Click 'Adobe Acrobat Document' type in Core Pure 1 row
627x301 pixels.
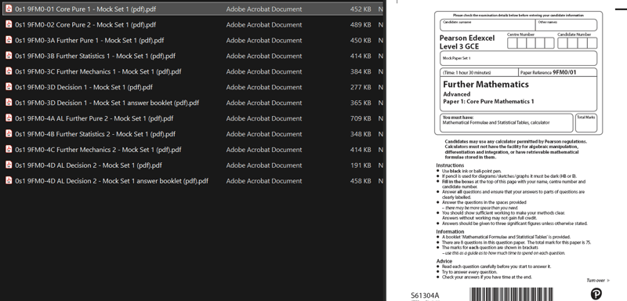264,9
